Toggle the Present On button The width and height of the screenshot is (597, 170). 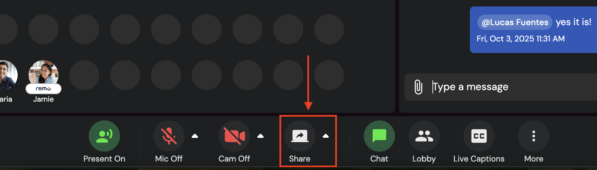(x=104, y=136)
